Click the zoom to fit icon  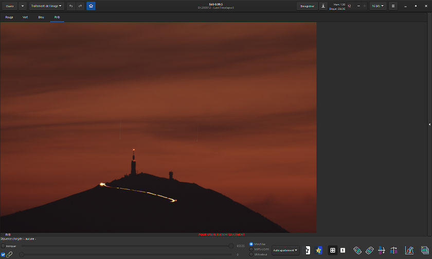(333, 250)
